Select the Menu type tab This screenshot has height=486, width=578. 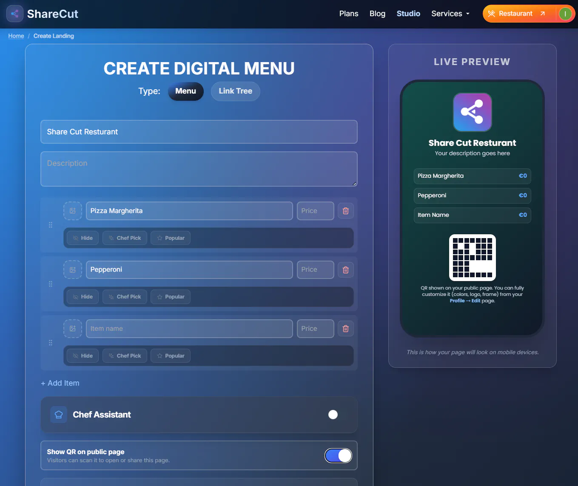(x=186, y=91)
